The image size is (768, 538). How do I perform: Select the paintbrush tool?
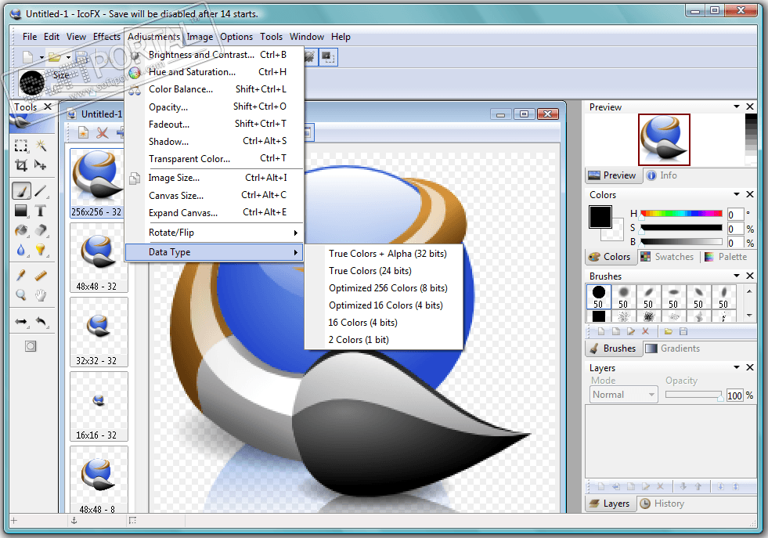(x=21, y=190)
